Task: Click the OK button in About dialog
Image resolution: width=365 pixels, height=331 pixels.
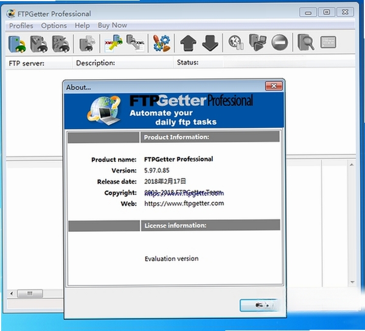Action: (x=259, y=305)
